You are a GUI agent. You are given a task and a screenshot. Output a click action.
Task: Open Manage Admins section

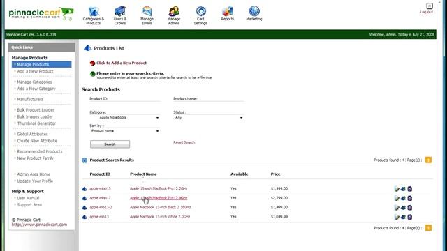tap(174, 16)
